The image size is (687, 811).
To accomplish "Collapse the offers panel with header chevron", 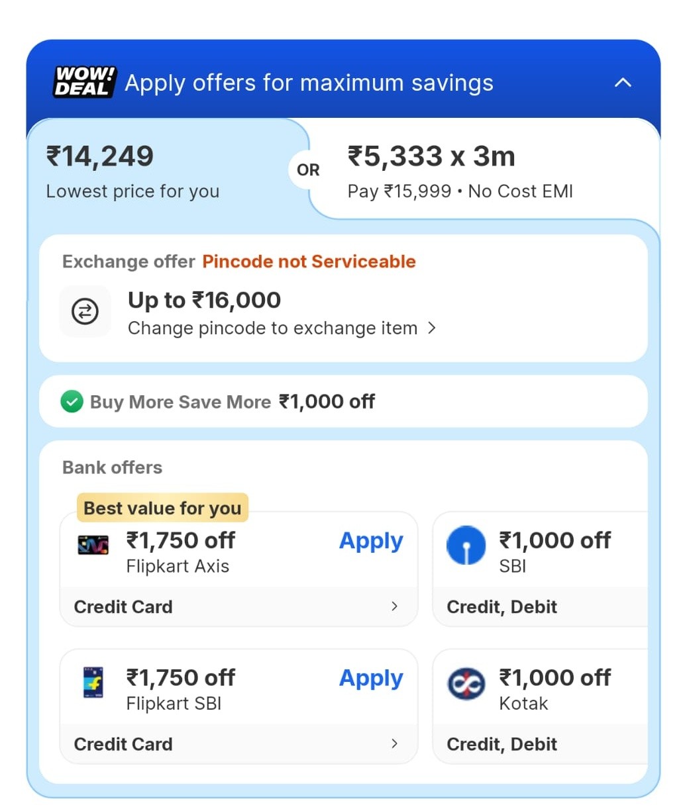I will click(623, 83).
